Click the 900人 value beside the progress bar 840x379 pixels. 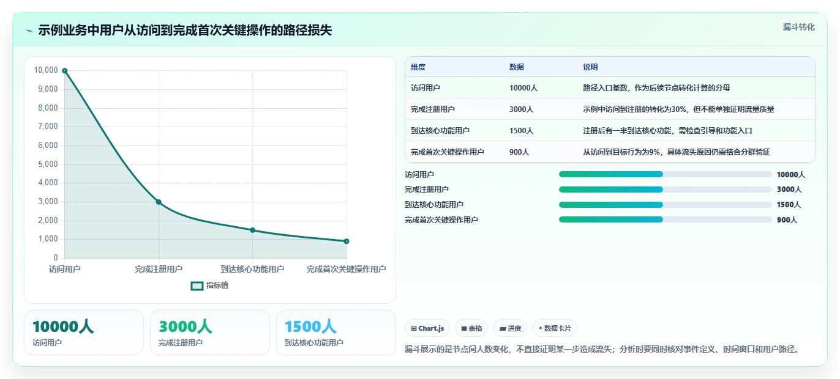coord(787,220)
